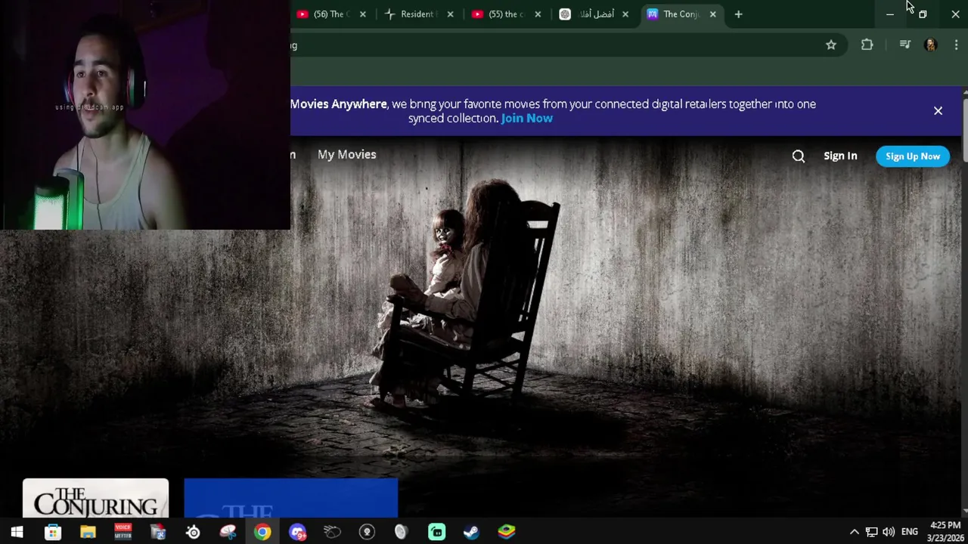968x544 pixels.
Task: Open Voicemeeter from the taskbar
Action: [x=123, y=532]
